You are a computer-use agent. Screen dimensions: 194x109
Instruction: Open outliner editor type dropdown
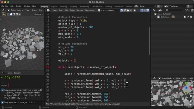point(155,10)
